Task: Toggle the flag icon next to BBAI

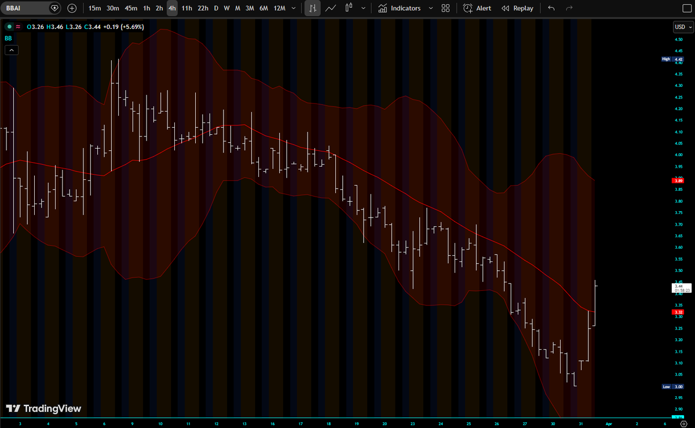Action: click(54, 8)
